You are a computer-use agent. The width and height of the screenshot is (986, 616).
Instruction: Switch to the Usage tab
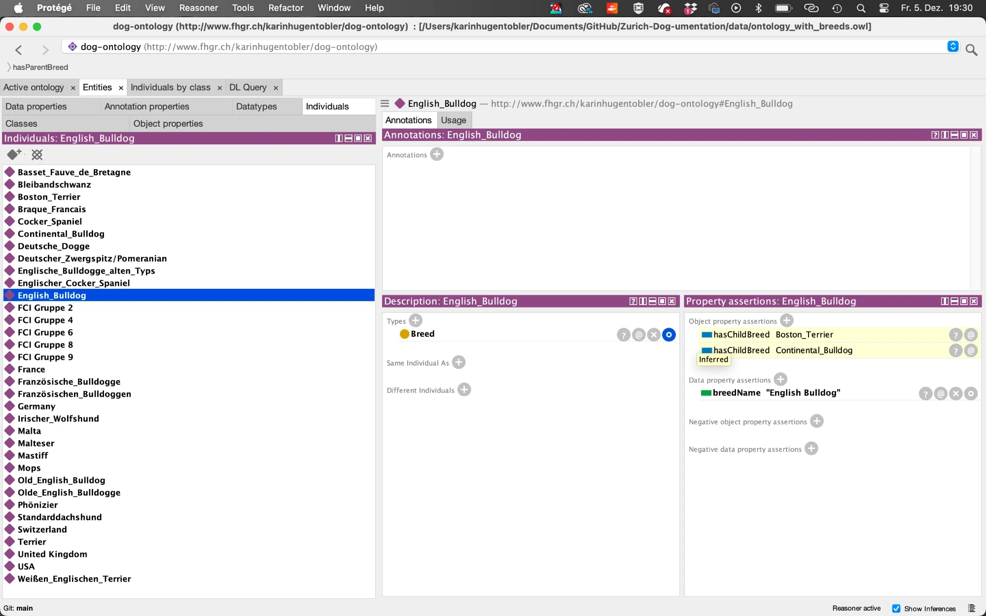(x=454, y=120)
